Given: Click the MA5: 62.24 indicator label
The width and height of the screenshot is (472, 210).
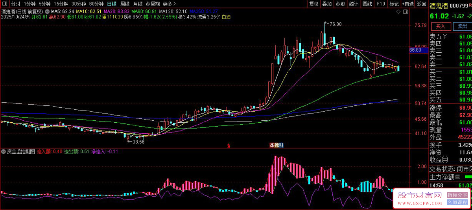Looking at the screenshot, I should (63, 12).
